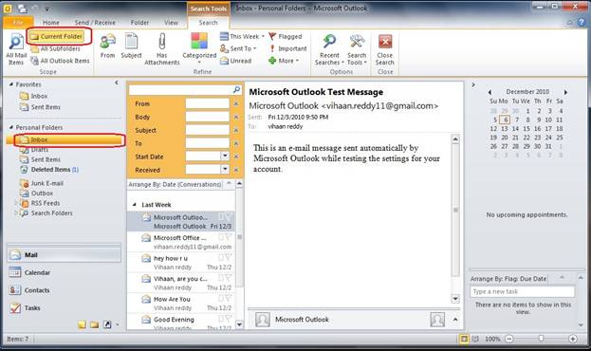The height and width of the screenshot is (351, 591).
Task: Open Sent Items under Favorites
Action: [40, 107]
